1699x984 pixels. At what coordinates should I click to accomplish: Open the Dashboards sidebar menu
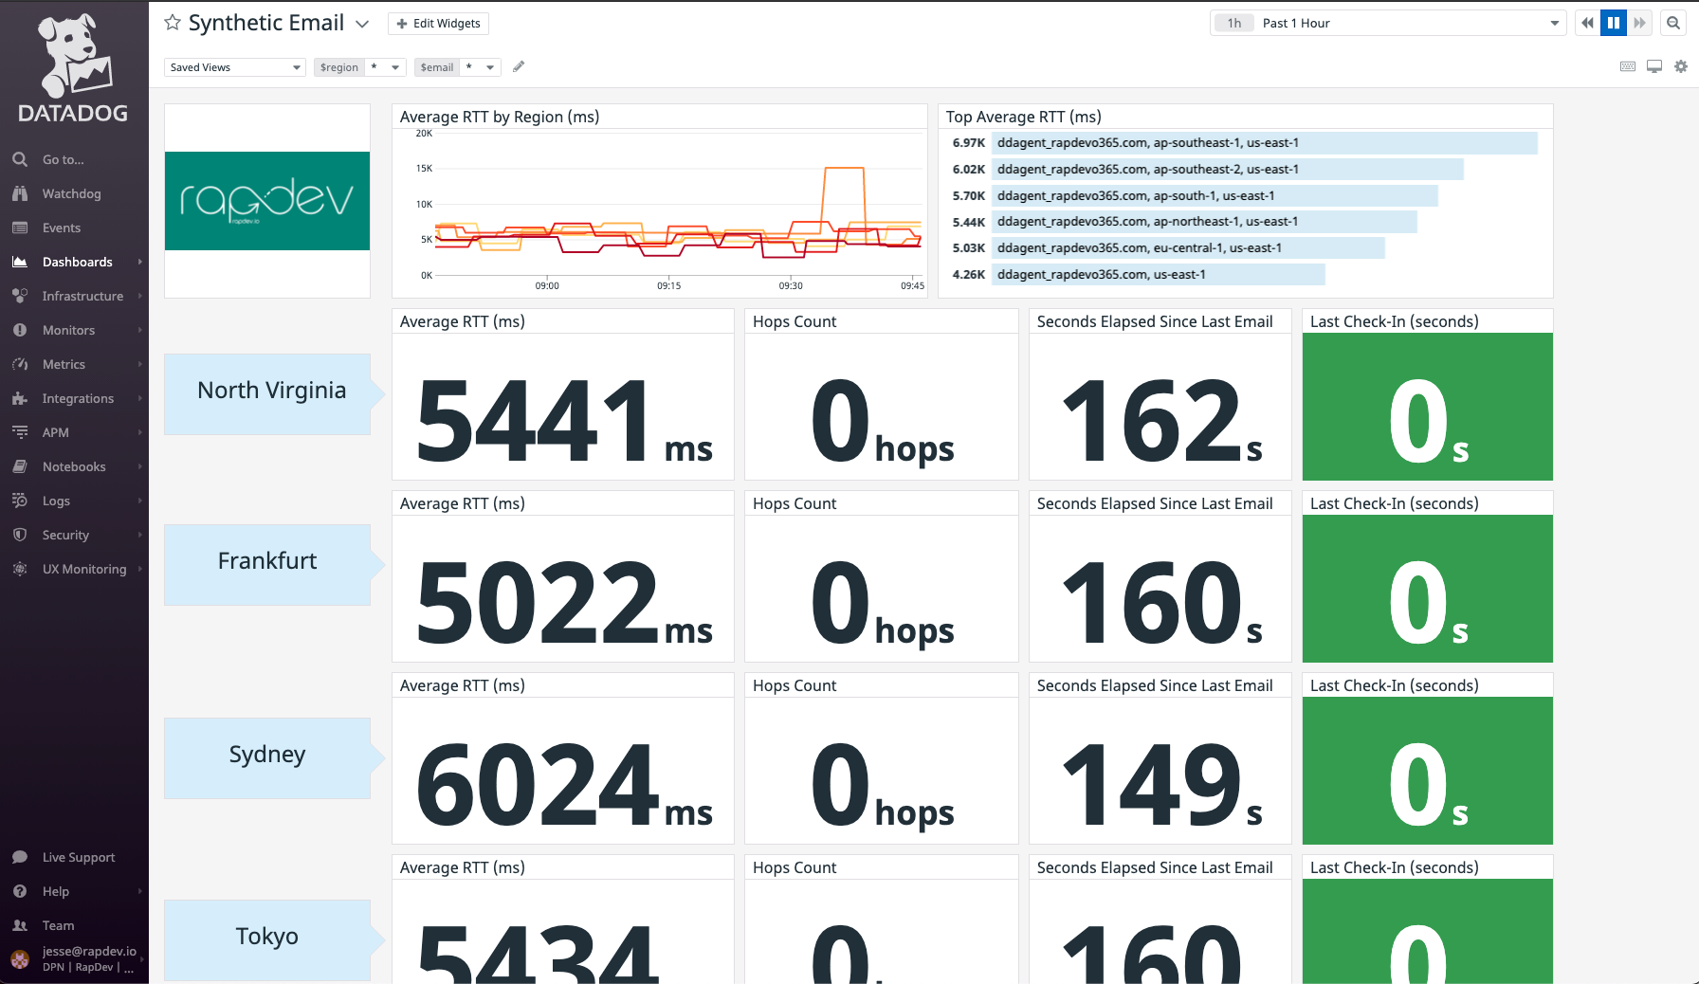coord(77,262)
